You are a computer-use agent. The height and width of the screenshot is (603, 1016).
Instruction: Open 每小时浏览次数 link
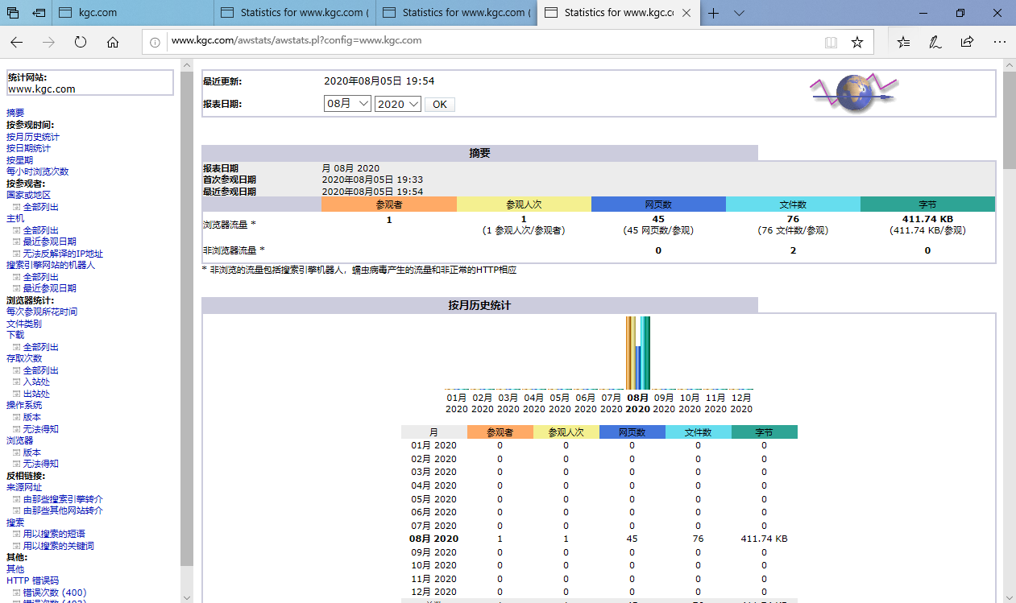(x=38, y=171)
